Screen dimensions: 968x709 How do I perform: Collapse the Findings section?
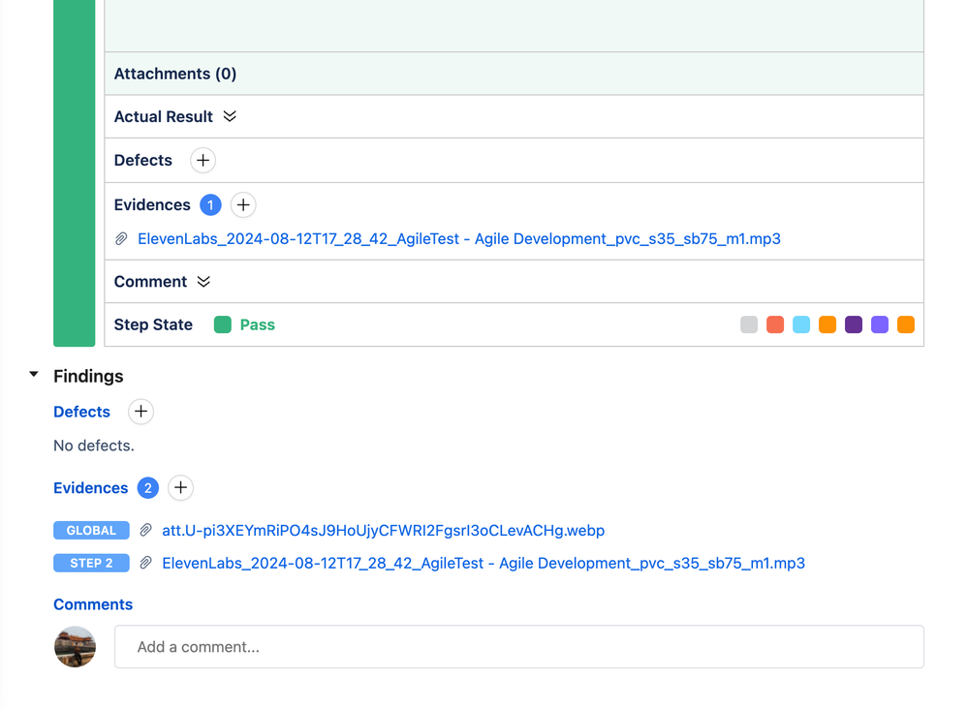(34, 374)
